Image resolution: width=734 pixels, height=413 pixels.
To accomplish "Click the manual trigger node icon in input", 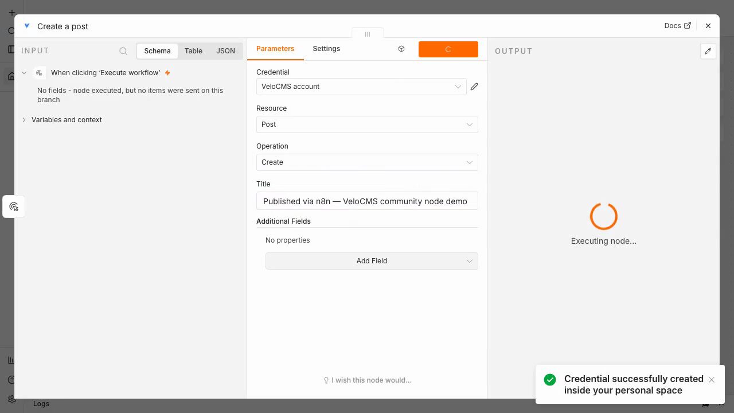I will pos(40,73).
